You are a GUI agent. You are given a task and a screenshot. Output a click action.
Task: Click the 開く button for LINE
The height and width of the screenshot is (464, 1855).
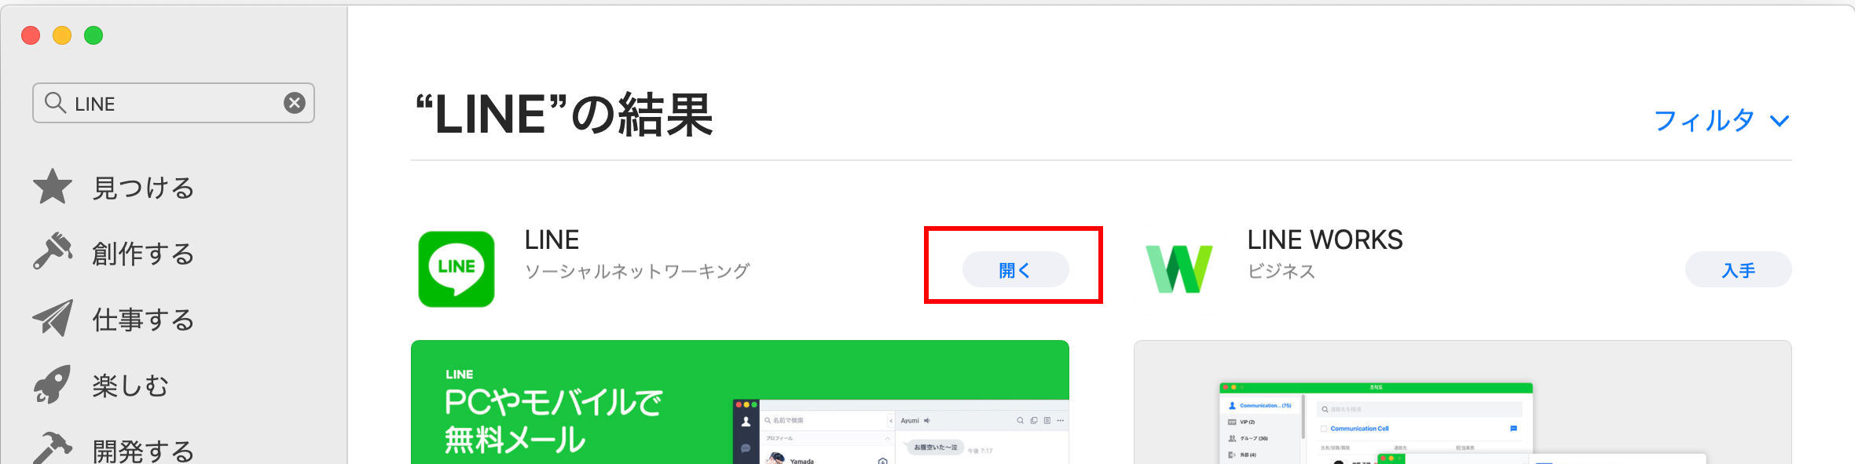[1015, 269]
